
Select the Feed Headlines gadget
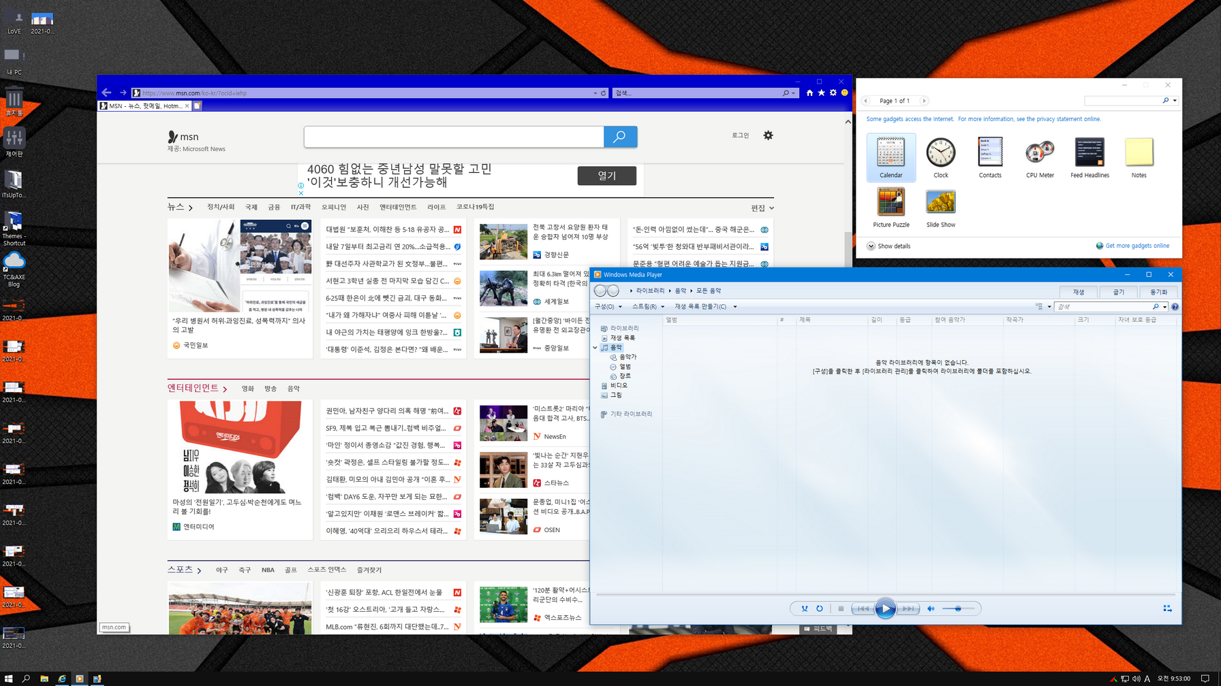tap(1089, 157)
